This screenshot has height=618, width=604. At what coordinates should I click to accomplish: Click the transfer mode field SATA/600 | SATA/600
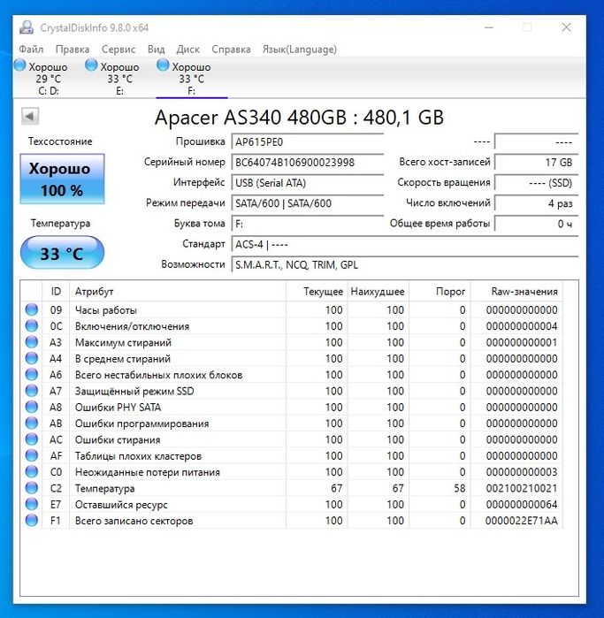(308, 203)
